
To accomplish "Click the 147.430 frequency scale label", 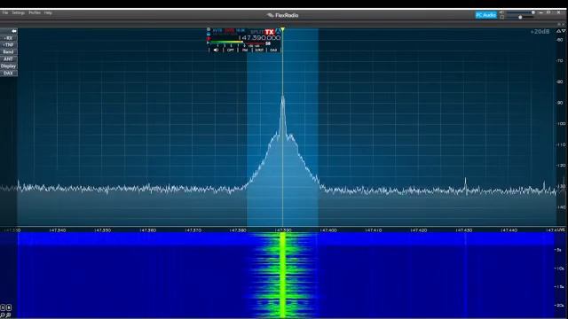I will pos(463,230).
